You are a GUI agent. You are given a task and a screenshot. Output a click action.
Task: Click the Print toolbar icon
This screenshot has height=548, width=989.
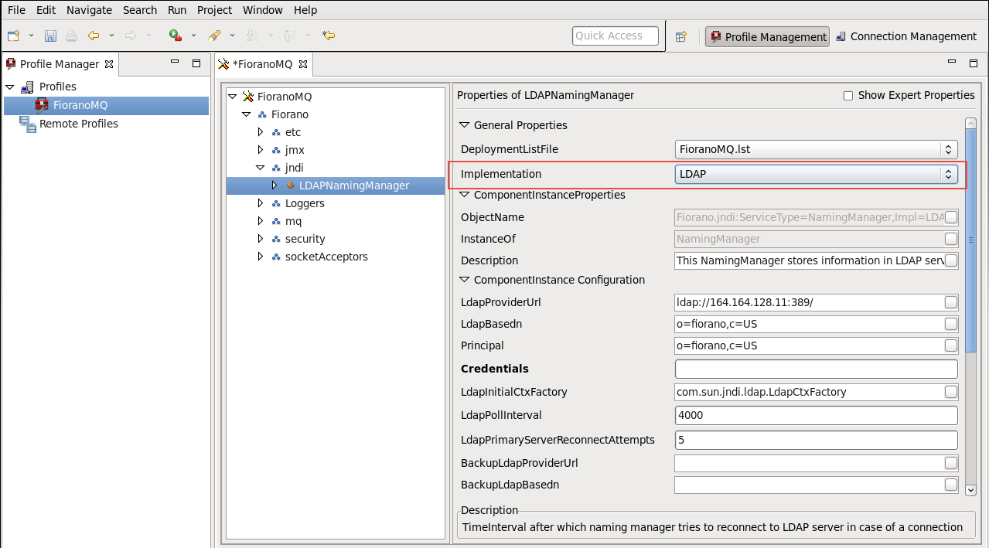coord(71,36)
